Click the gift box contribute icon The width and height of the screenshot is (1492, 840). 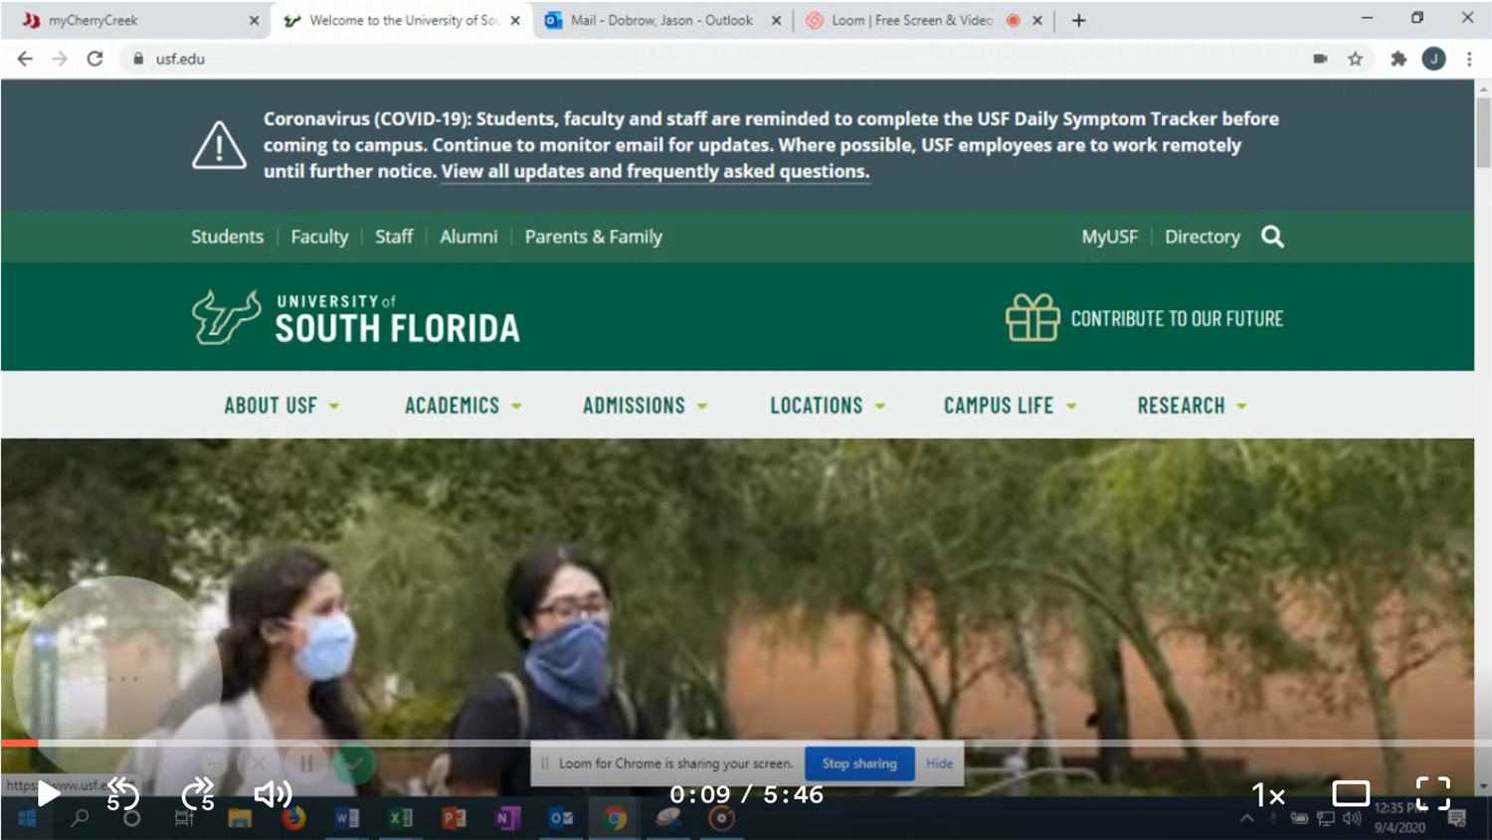click(x=1031, y=318)
